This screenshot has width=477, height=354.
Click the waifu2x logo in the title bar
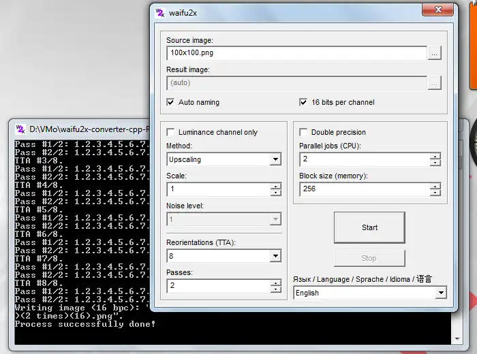tap(160, 13)
